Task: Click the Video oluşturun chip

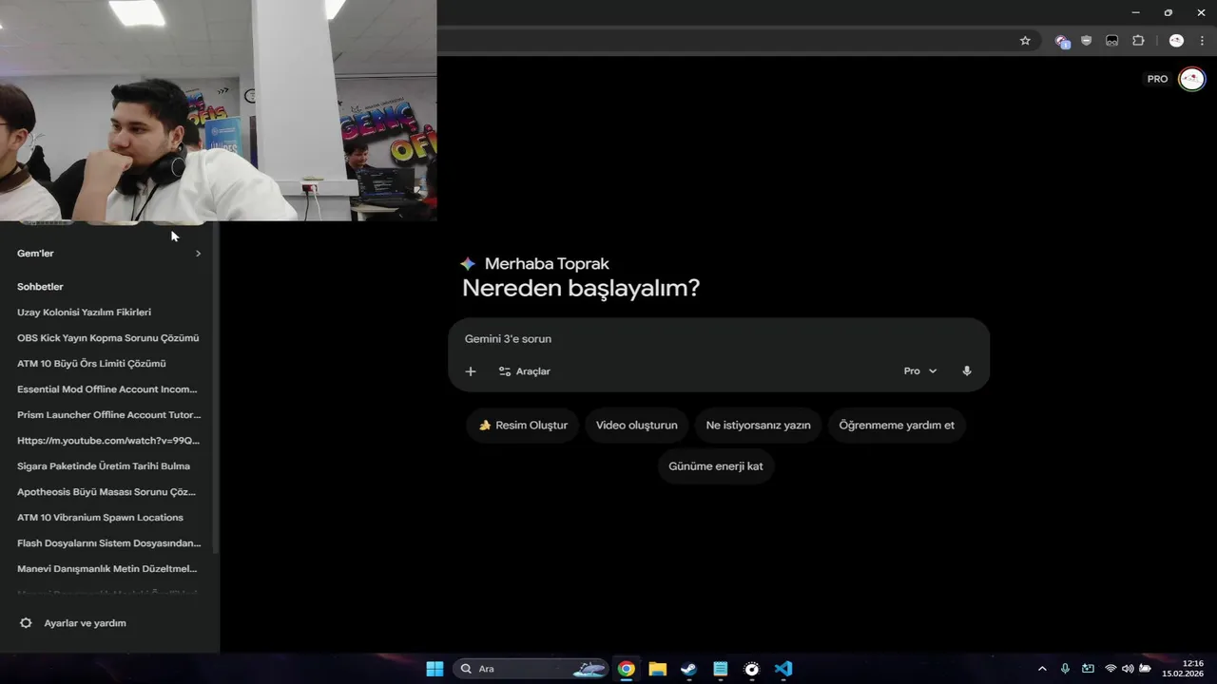Action: click(637, 426)
